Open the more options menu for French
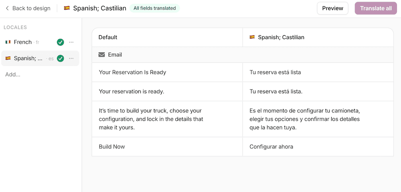This screenshot has width=401, height=192. tap(71, 42)
